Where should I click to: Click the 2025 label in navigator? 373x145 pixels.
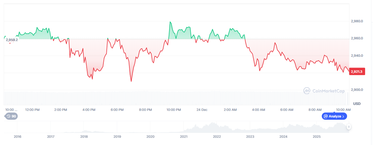pyautogui.click(x=317, y=136)
